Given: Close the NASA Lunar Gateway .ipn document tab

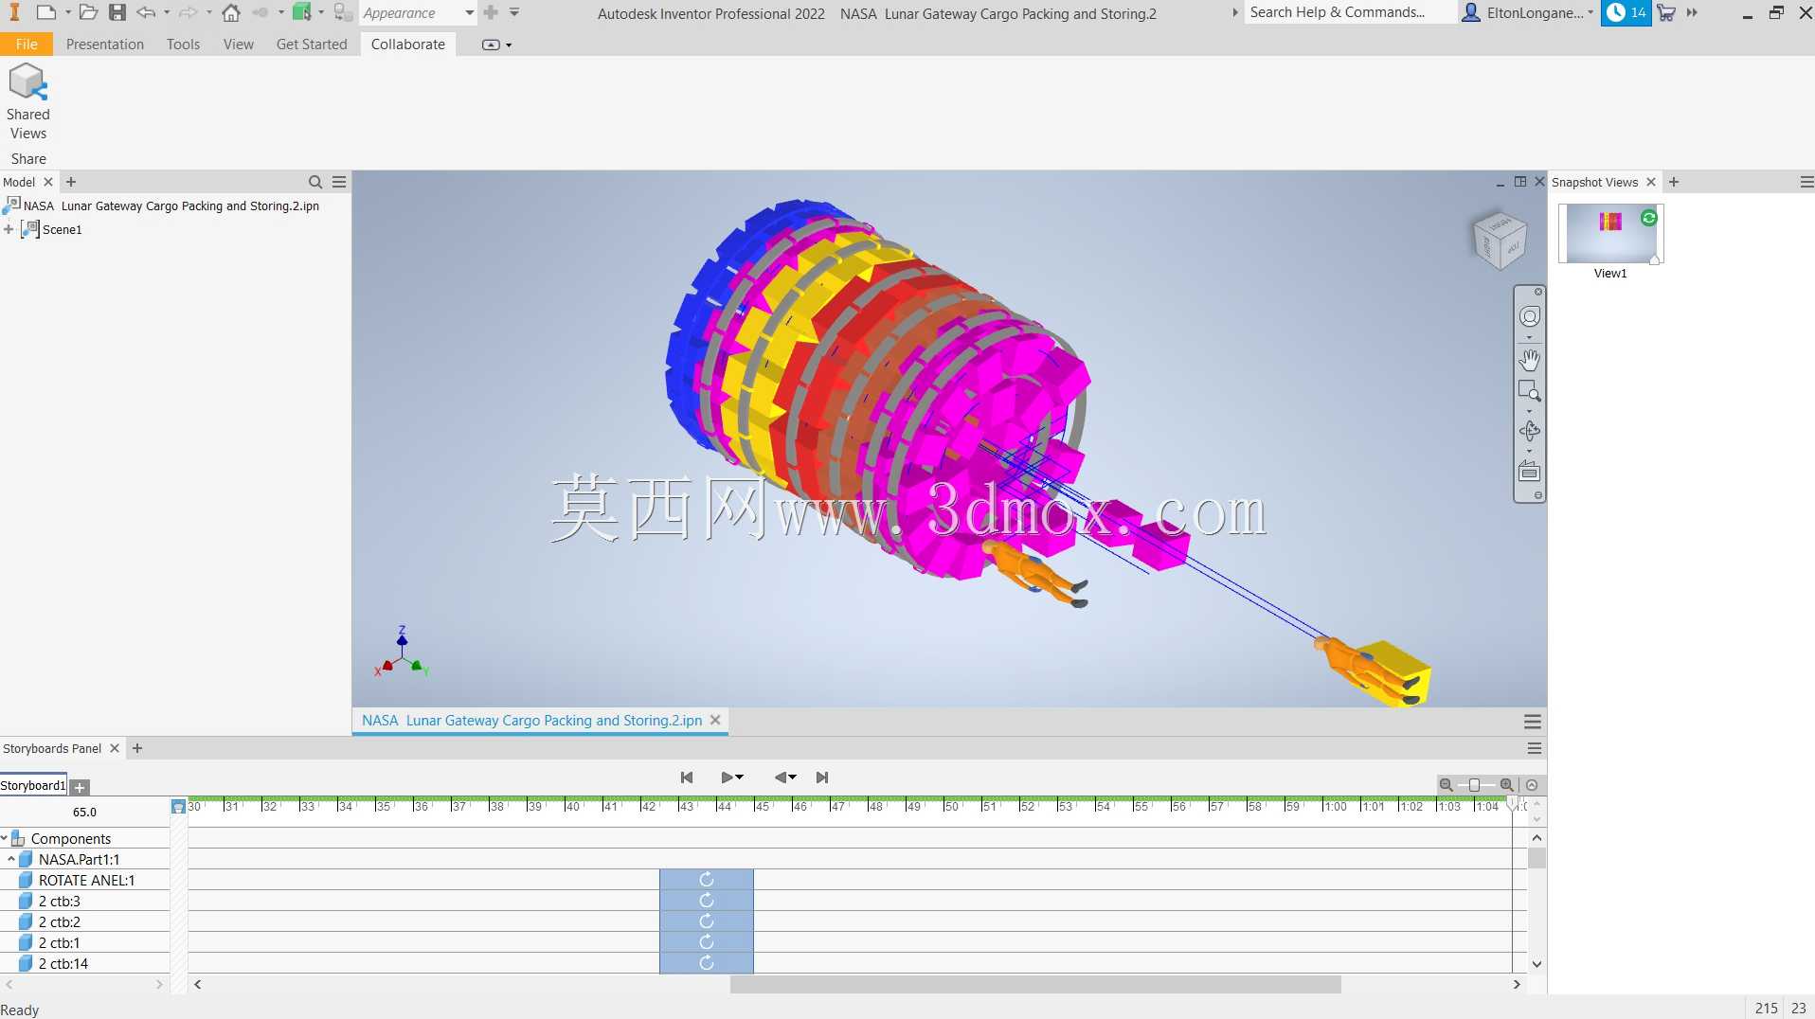Looking at the screenshot, I should pyautogui.click(x=715, y=720).
